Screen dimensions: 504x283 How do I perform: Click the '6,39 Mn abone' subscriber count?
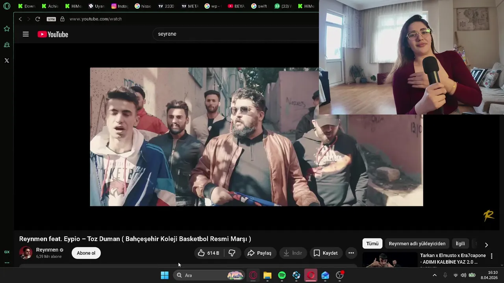pos(49,257)
